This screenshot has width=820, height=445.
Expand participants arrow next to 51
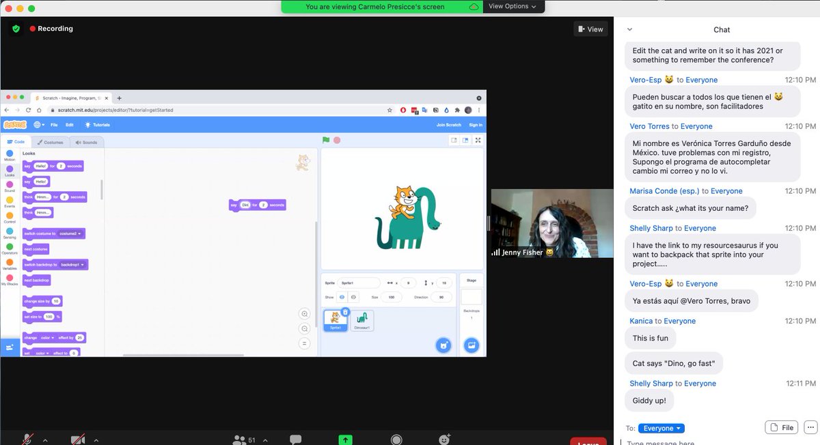coord(265,440)
